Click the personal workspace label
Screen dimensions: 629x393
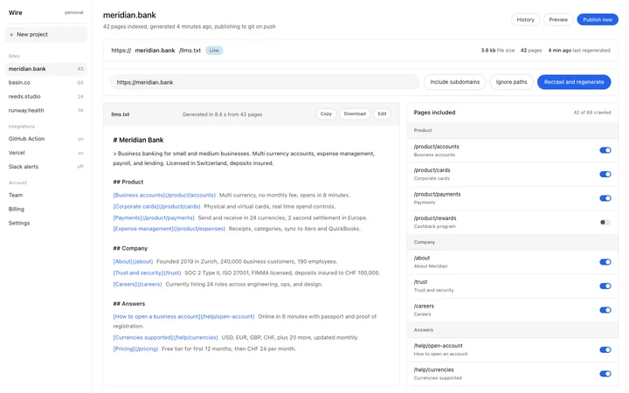73,13
